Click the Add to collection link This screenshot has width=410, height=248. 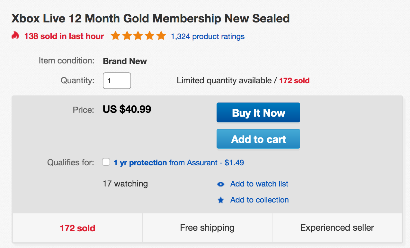click(x=259, y=200)
